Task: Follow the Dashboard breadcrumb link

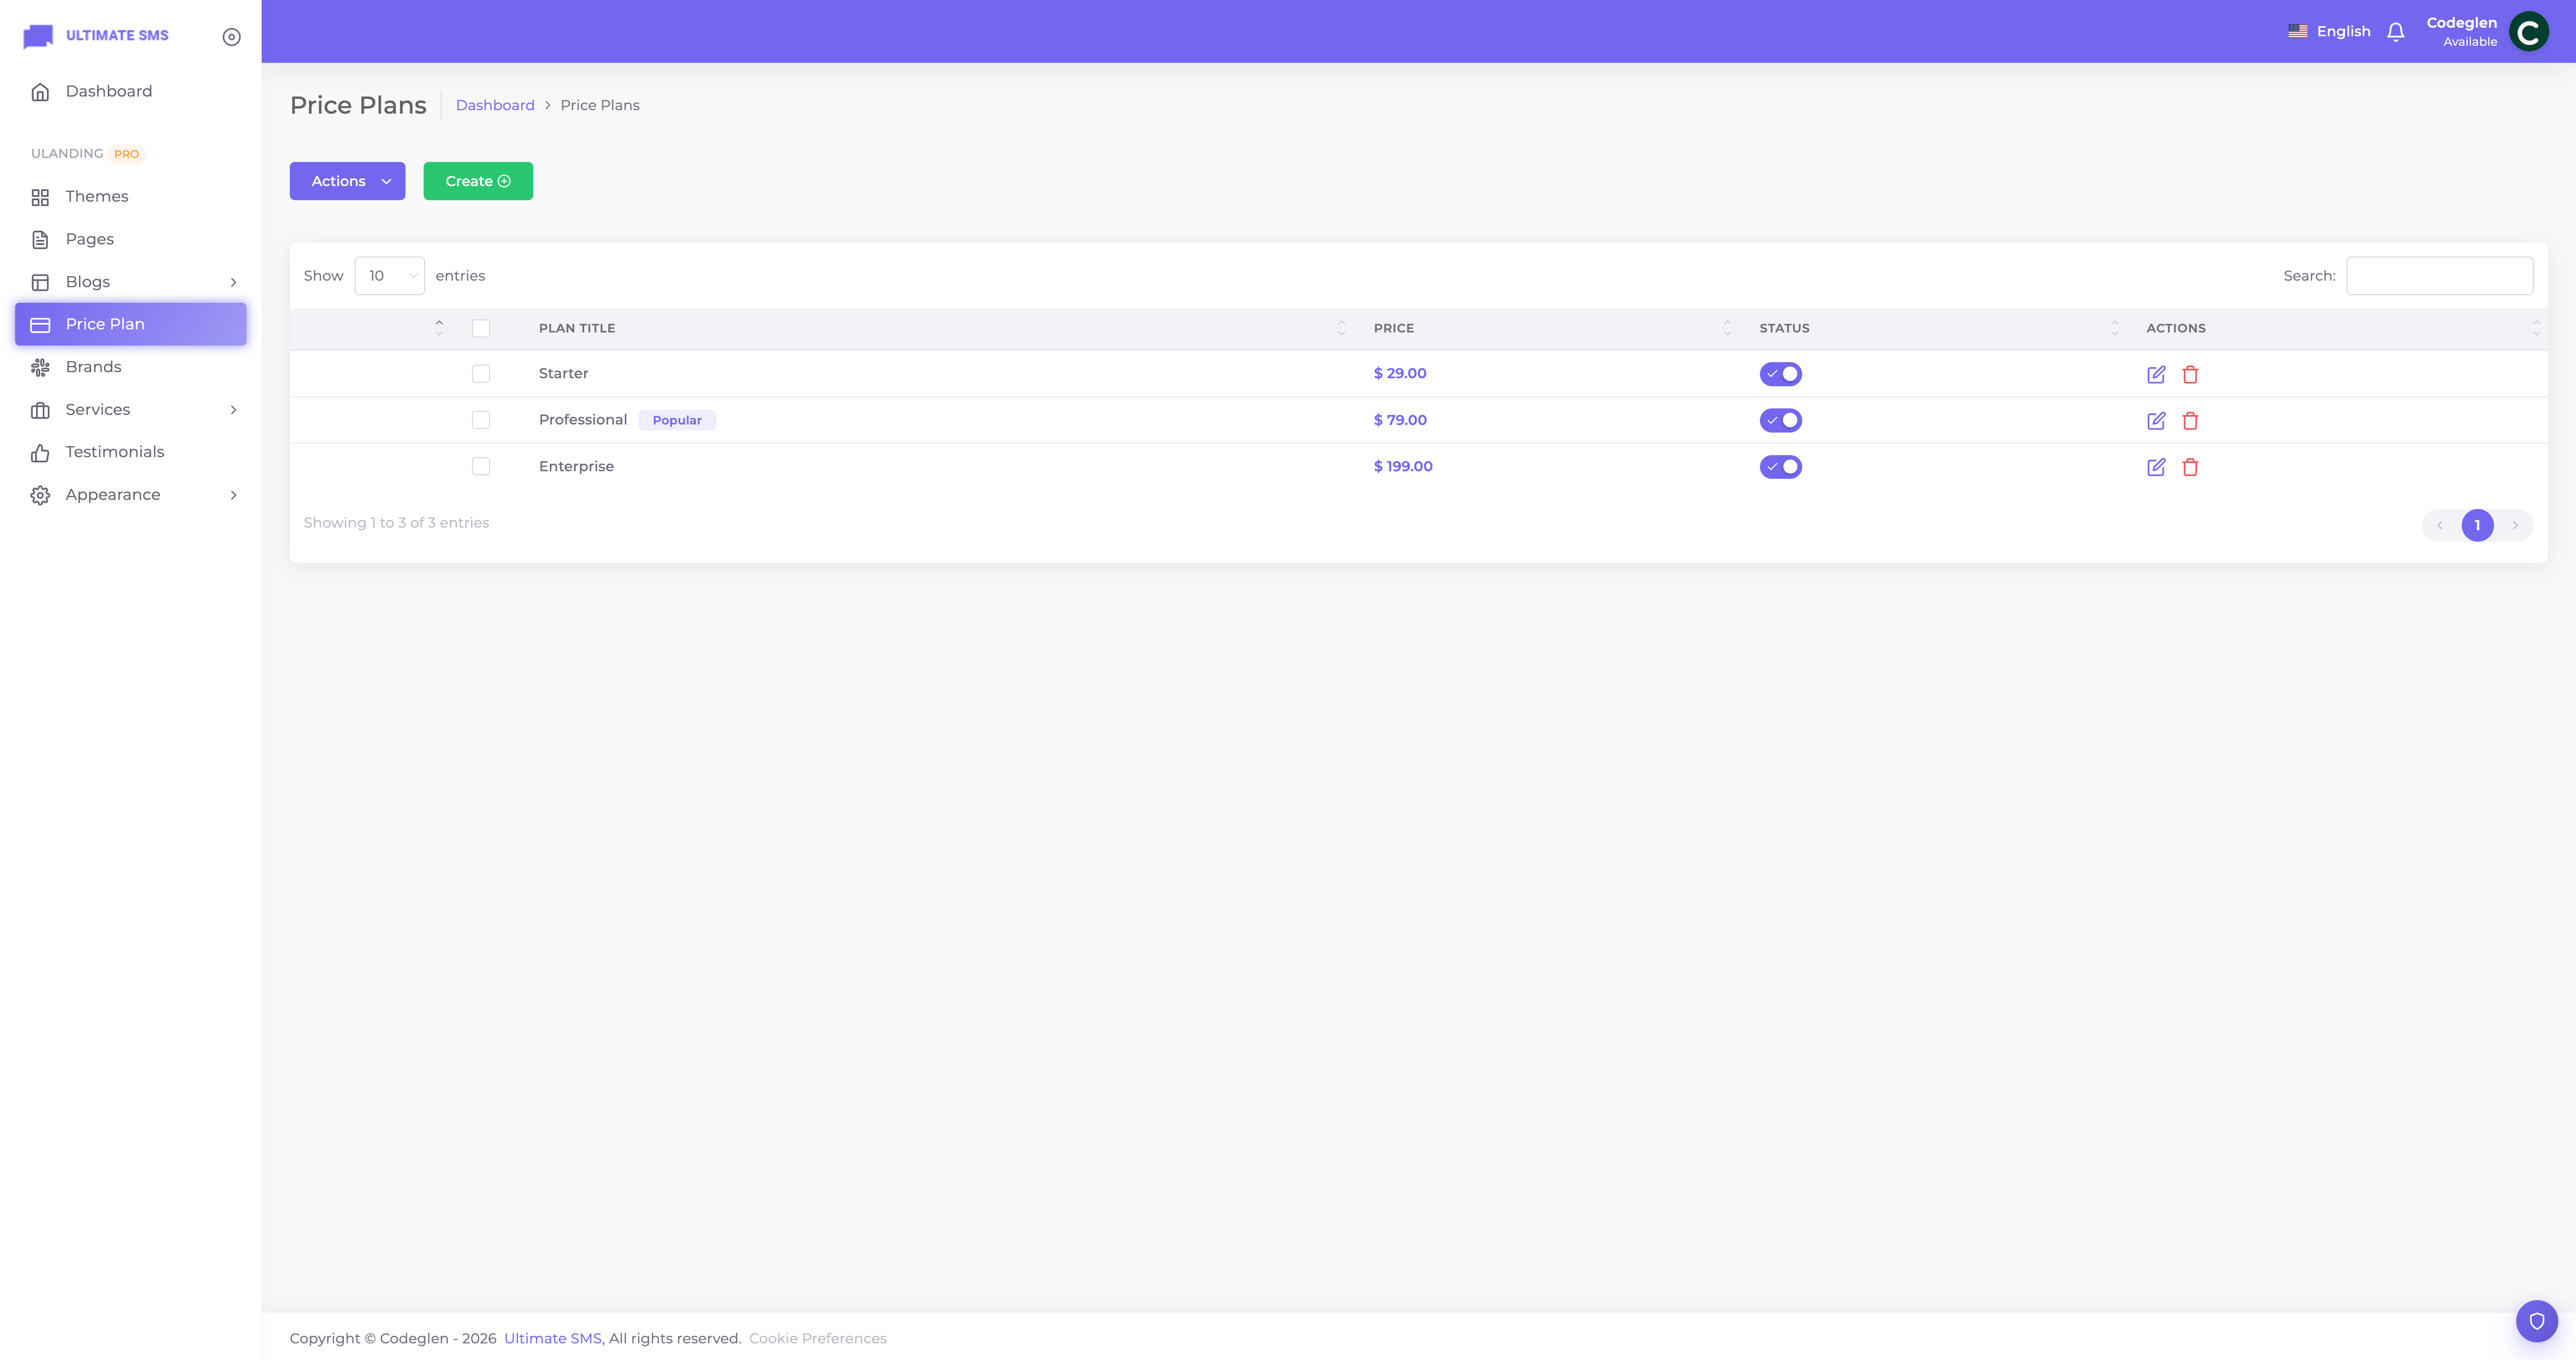Action: coord(495,105)
